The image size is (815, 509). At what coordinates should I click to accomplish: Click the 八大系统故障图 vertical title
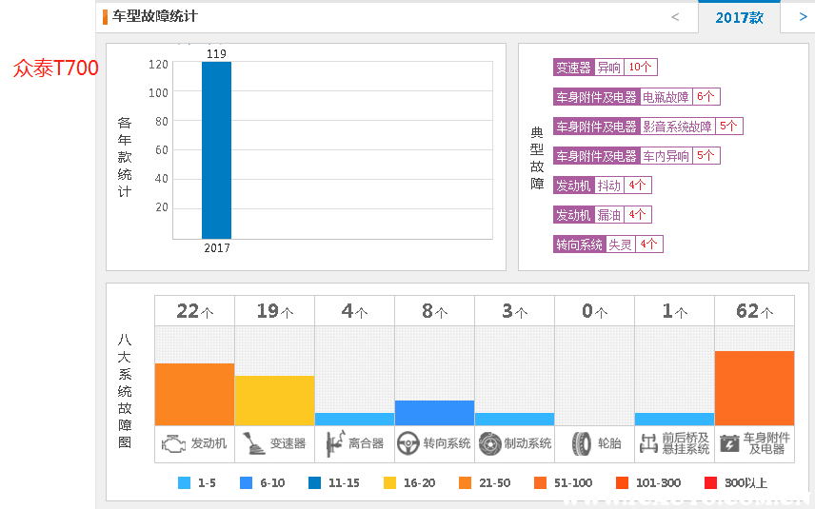point(125,391)
